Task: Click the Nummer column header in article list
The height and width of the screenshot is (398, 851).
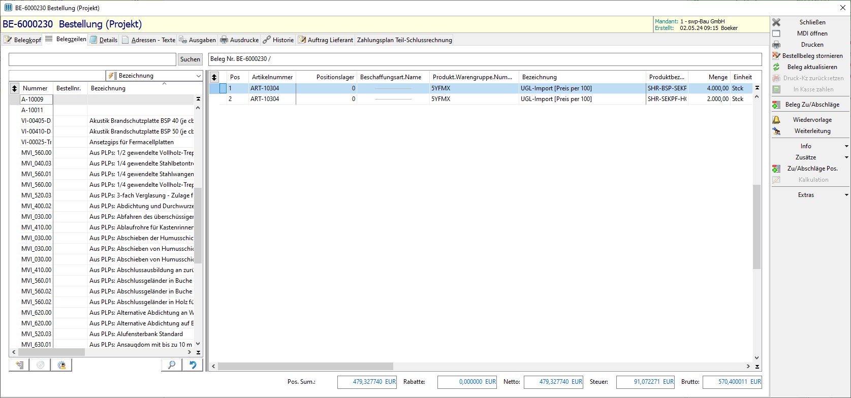Action: coord(36,88)
